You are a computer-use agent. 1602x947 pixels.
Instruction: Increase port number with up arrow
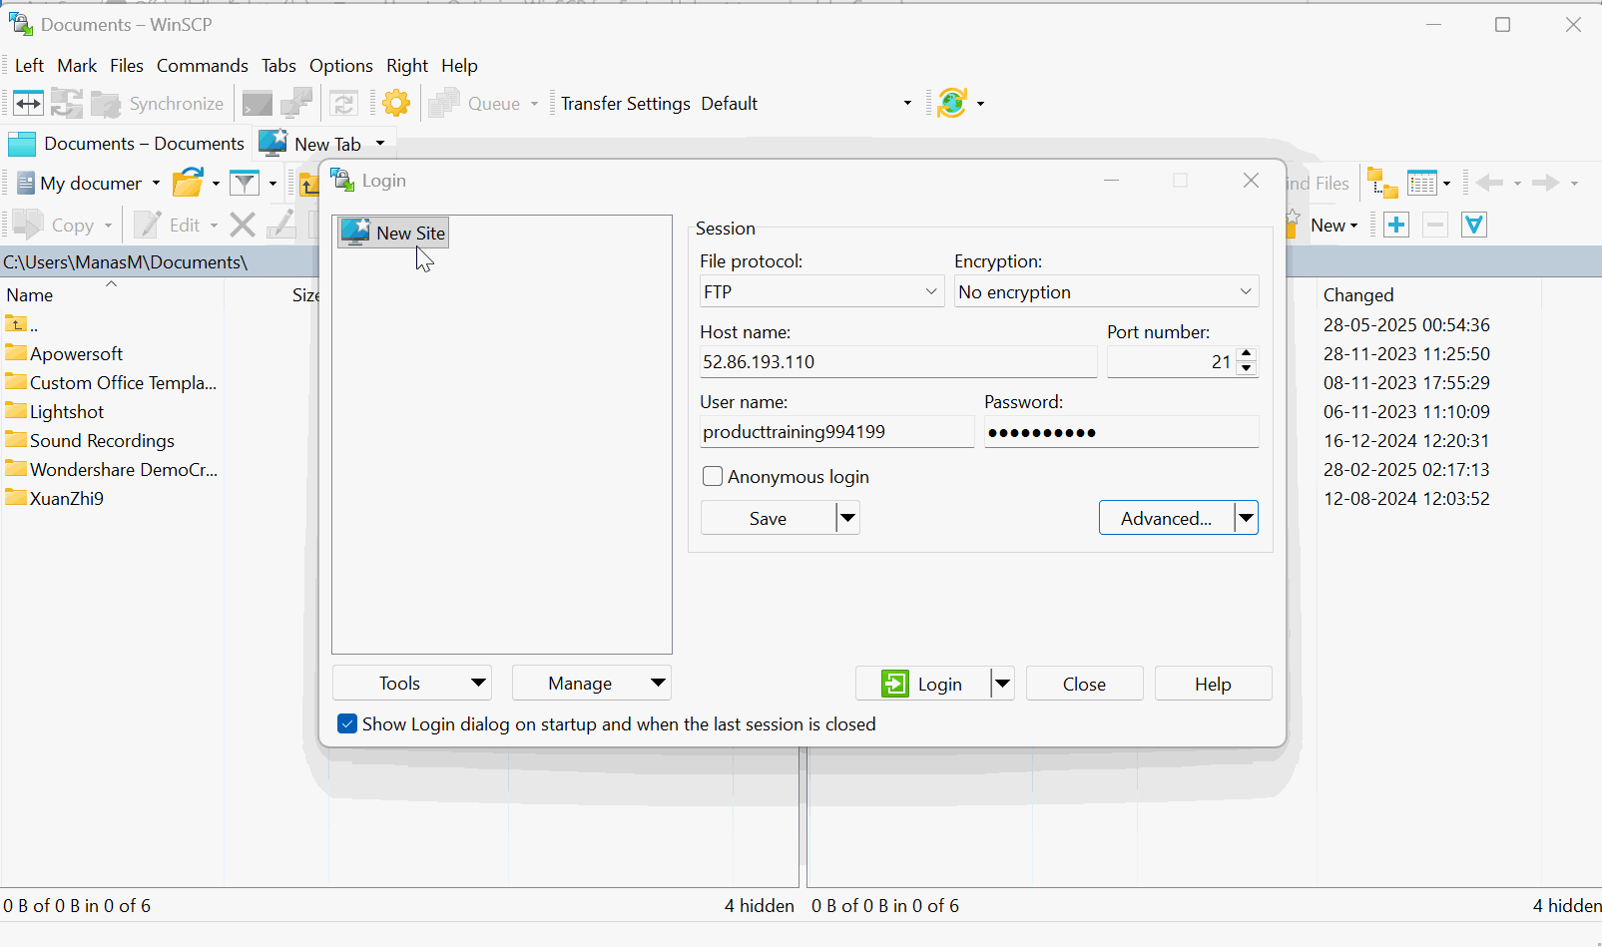(x=1246, y=354)
